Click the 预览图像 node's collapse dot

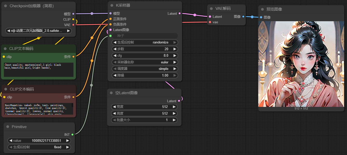point(262,9)
